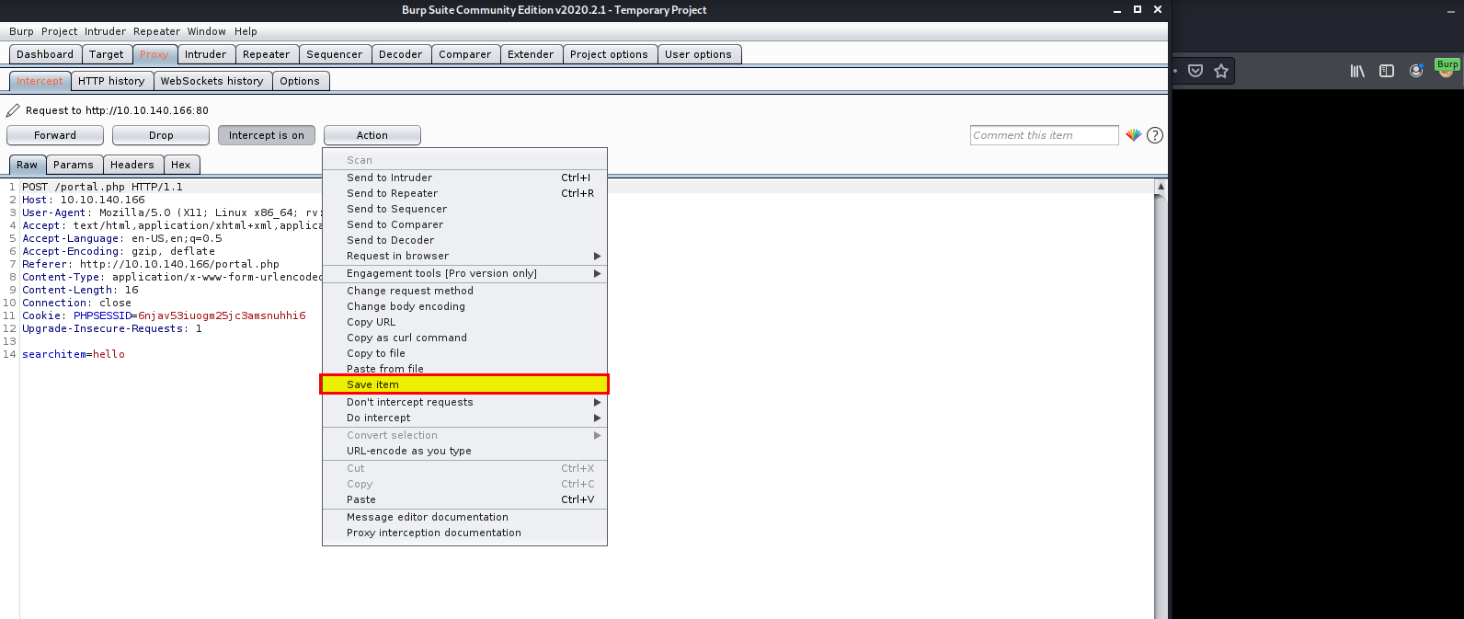Bookmark this page with the star icon
1464x619 pixels.
[1221, 71]
